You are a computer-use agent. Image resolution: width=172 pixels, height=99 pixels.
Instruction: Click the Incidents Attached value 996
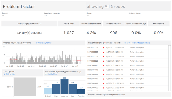pyautogui.click(x=114, y=33)
